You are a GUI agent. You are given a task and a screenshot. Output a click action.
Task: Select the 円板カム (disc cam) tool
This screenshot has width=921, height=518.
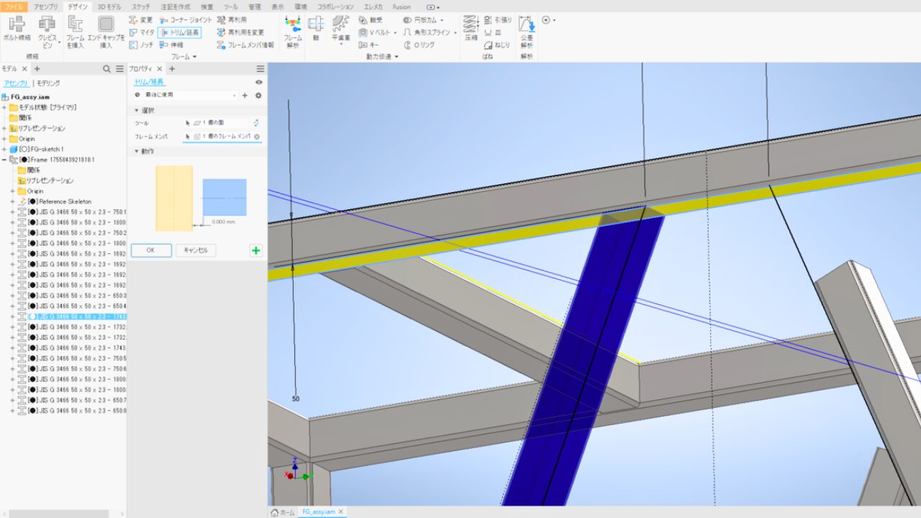[x=419, y=20]
